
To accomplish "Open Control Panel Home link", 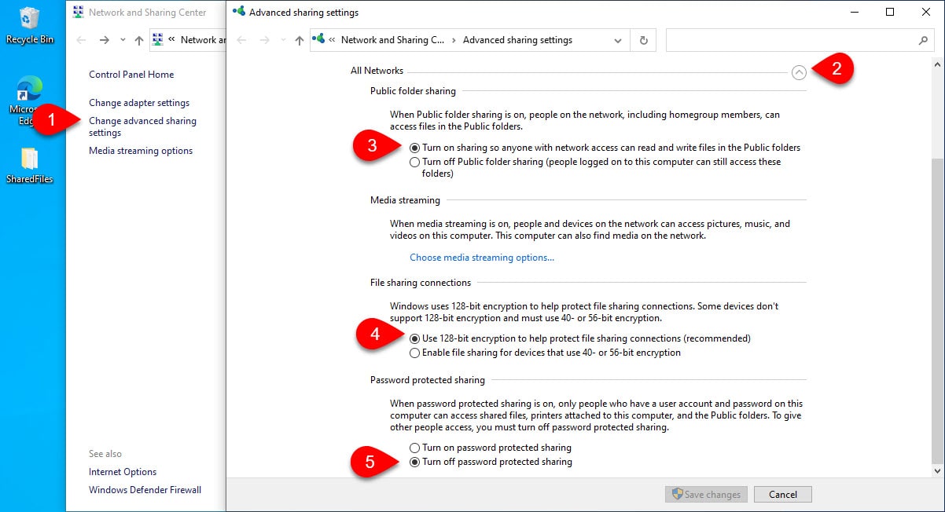I will 131,75.
